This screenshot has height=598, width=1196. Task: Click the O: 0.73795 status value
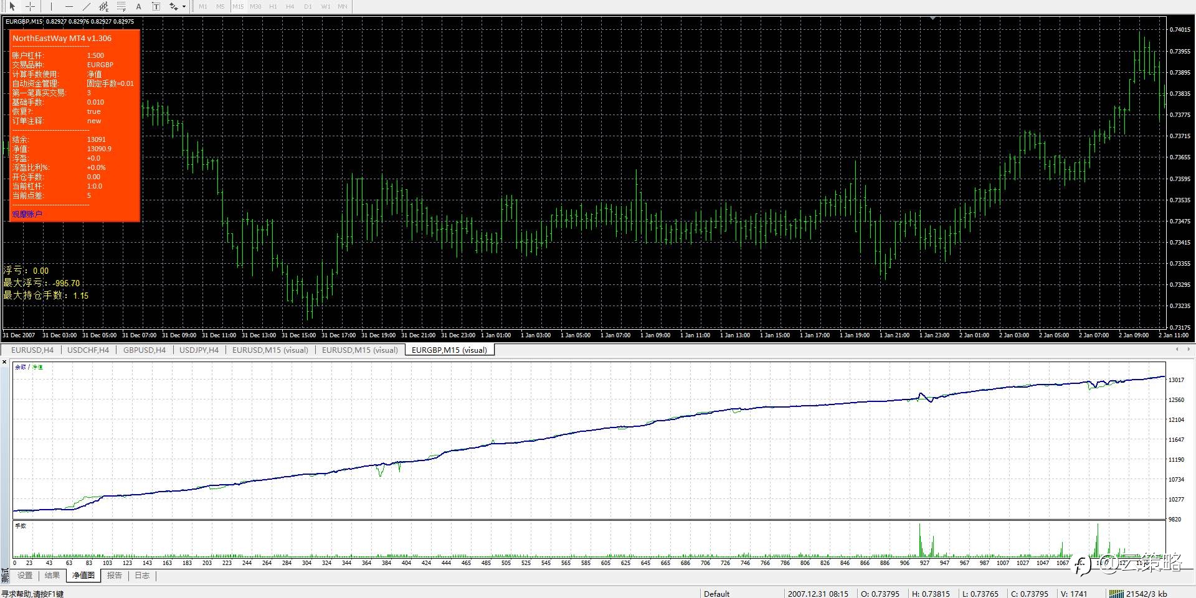pos(880,594)
